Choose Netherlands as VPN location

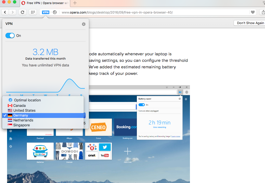(x=43, y=120)
